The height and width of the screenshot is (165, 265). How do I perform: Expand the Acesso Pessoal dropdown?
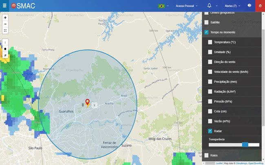click(x=186, y=6)
